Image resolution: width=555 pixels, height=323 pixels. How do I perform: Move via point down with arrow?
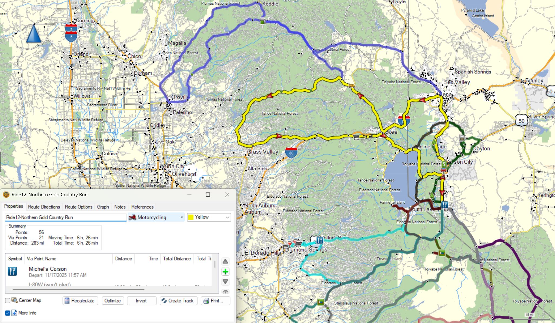225,282
